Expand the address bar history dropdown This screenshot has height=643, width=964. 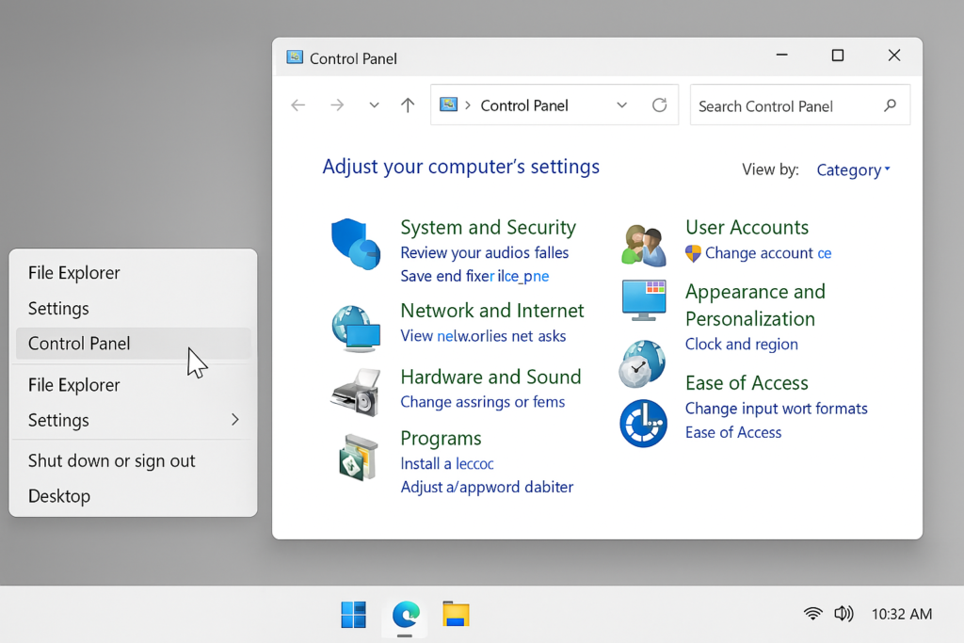pos(622,105)
